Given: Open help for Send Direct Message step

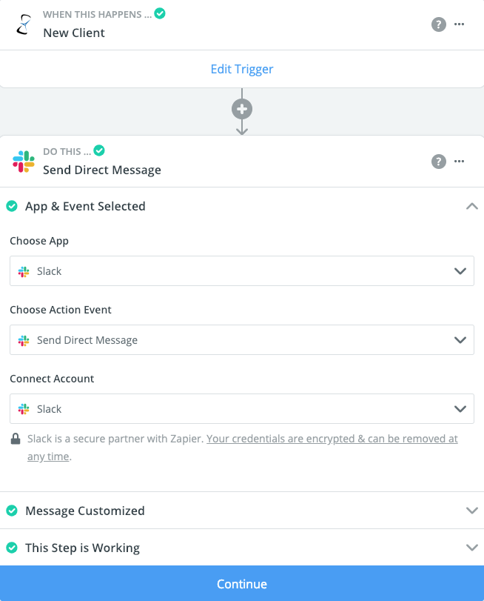Looking at the screenshot, I should click(438, 162).
